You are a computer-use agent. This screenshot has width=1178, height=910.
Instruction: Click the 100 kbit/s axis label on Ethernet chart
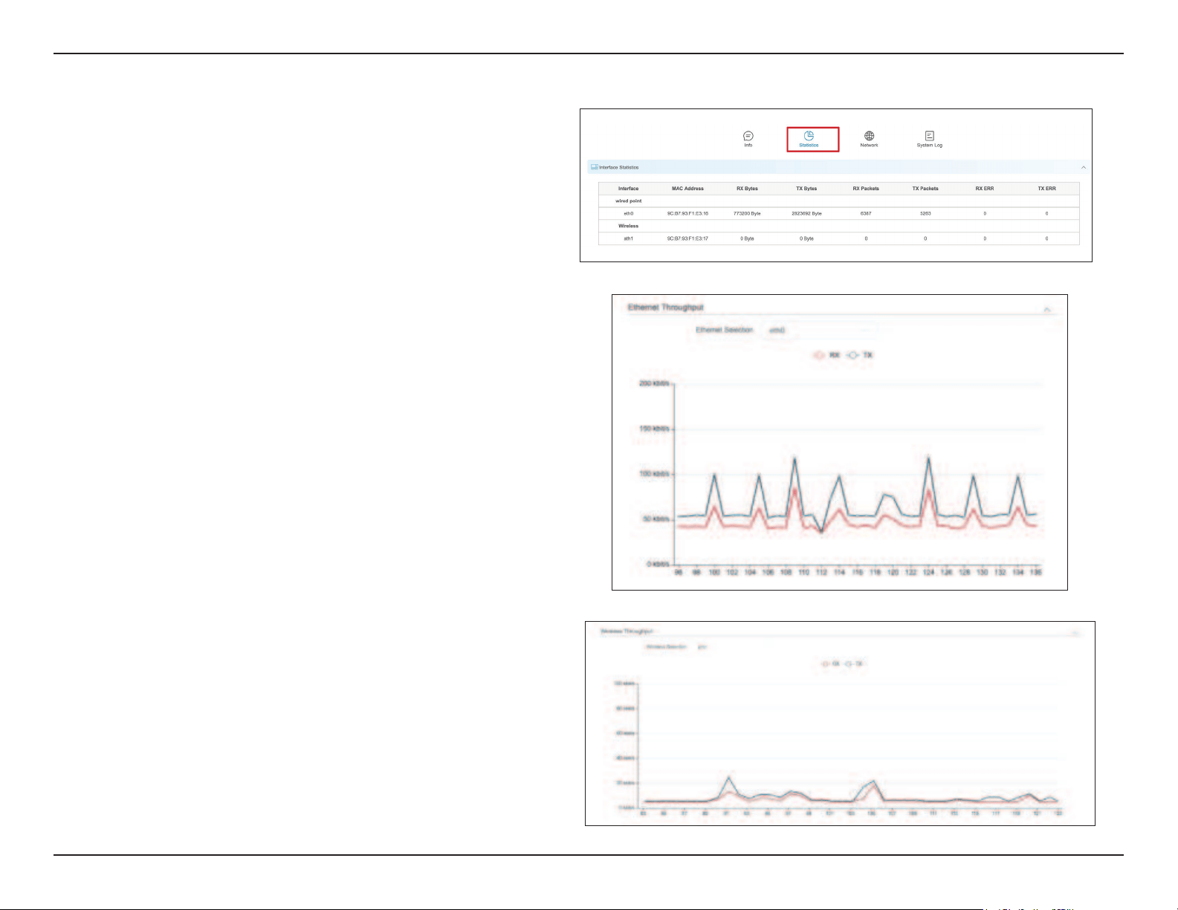[654, 474]
